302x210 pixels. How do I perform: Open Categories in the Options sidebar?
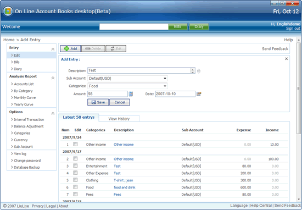(22, 133)
